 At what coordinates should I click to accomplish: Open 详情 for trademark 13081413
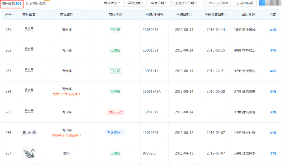click(273, 71)
